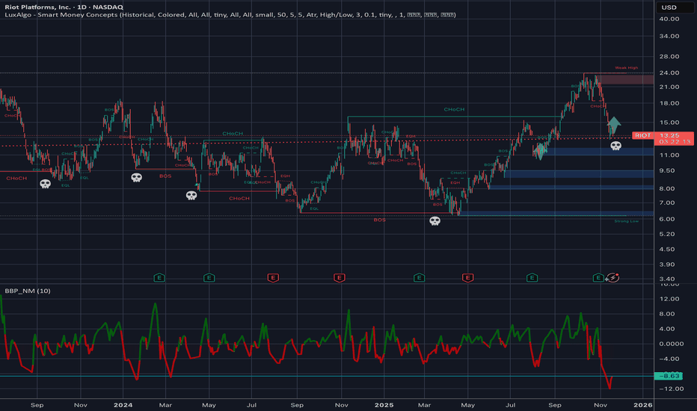Click the green up arrow near latest candle
Viewport: 697px width, 411px height.
click(614, 125)
